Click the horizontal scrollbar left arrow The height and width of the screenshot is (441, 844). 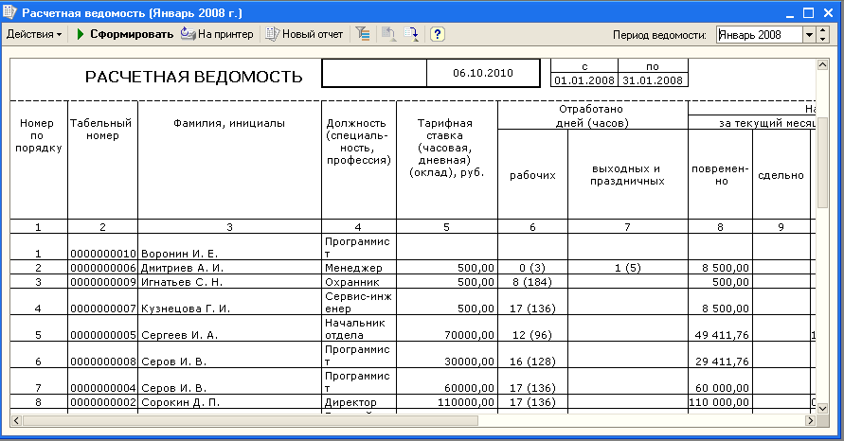(16, 420)
